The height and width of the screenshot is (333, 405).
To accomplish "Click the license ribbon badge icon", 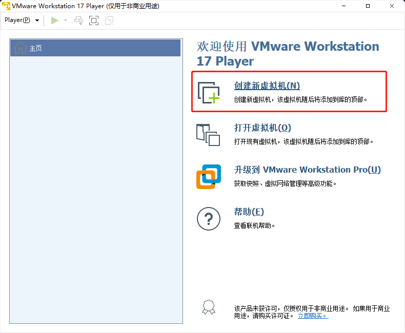I will [209, 307].
